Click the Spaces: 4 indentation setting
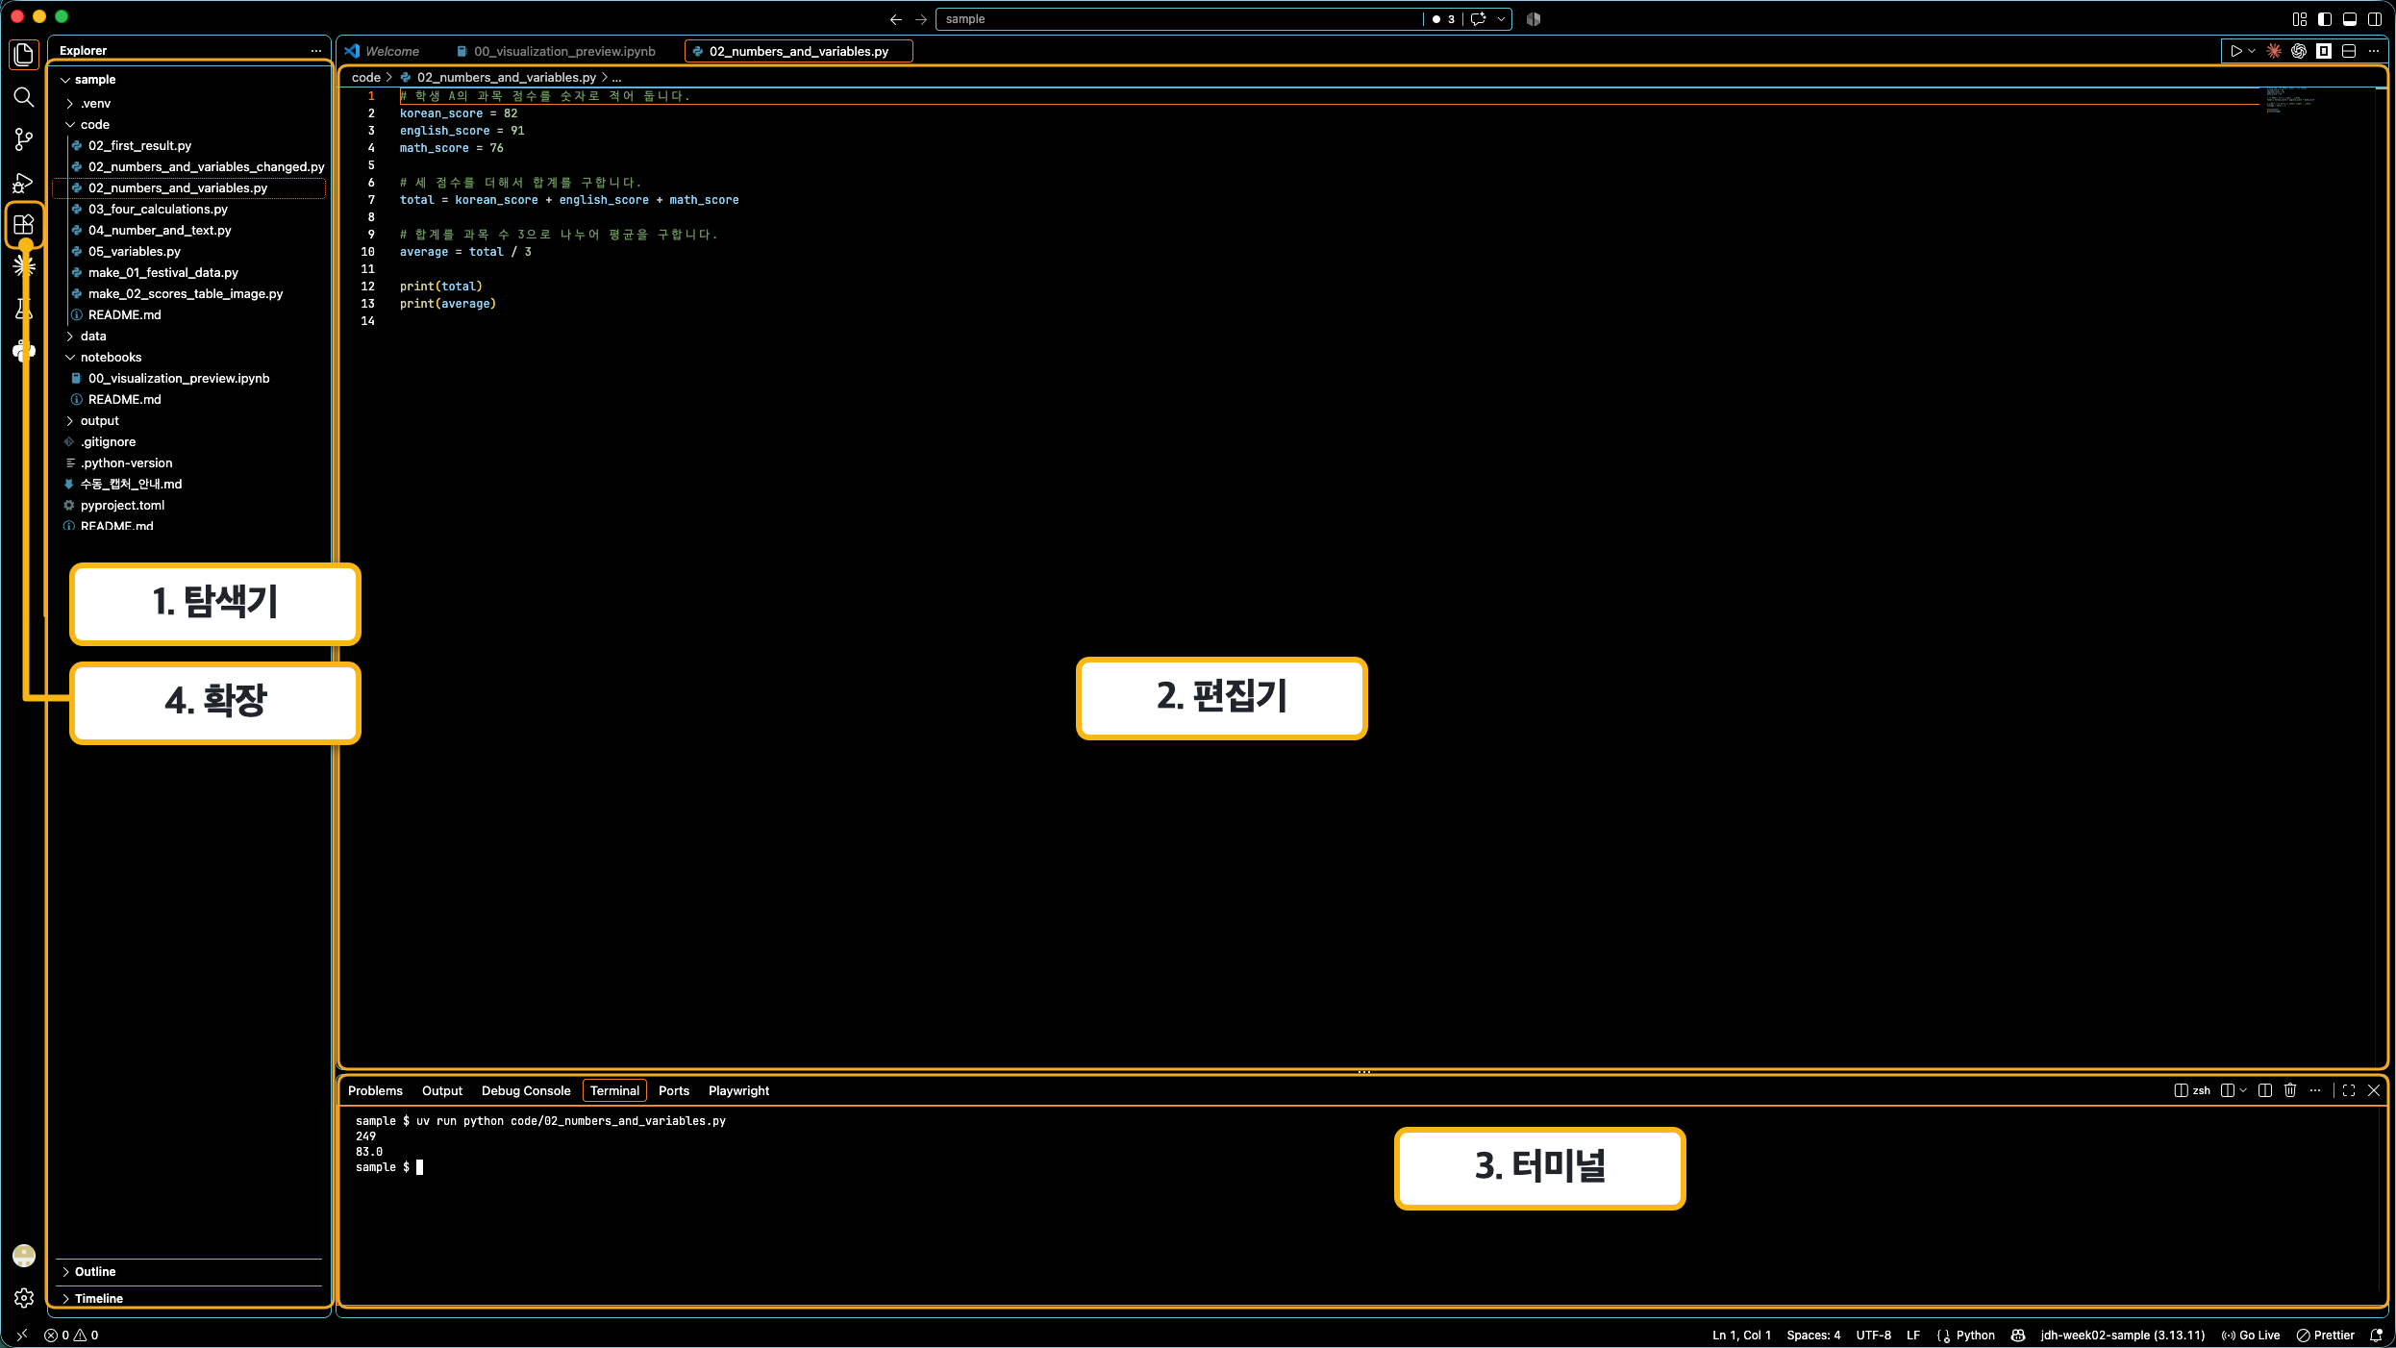 coord(1813,1335)
